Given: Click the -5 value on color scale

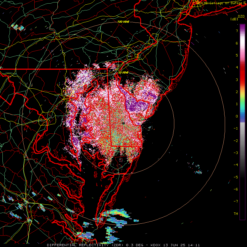Looking at the screenshot, I should (x=236, y=177).
